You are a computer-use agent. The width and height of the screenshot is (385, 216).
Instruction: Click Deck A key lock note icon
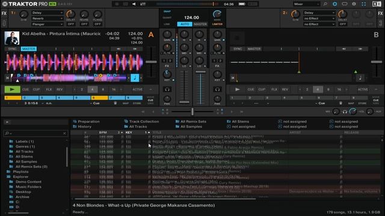tap(135, 78)
